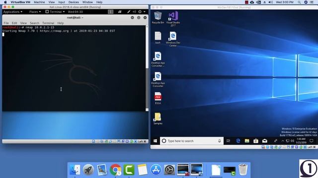Open the terminal File menu
Screen dimensions: 318x178
coord(6,23)
